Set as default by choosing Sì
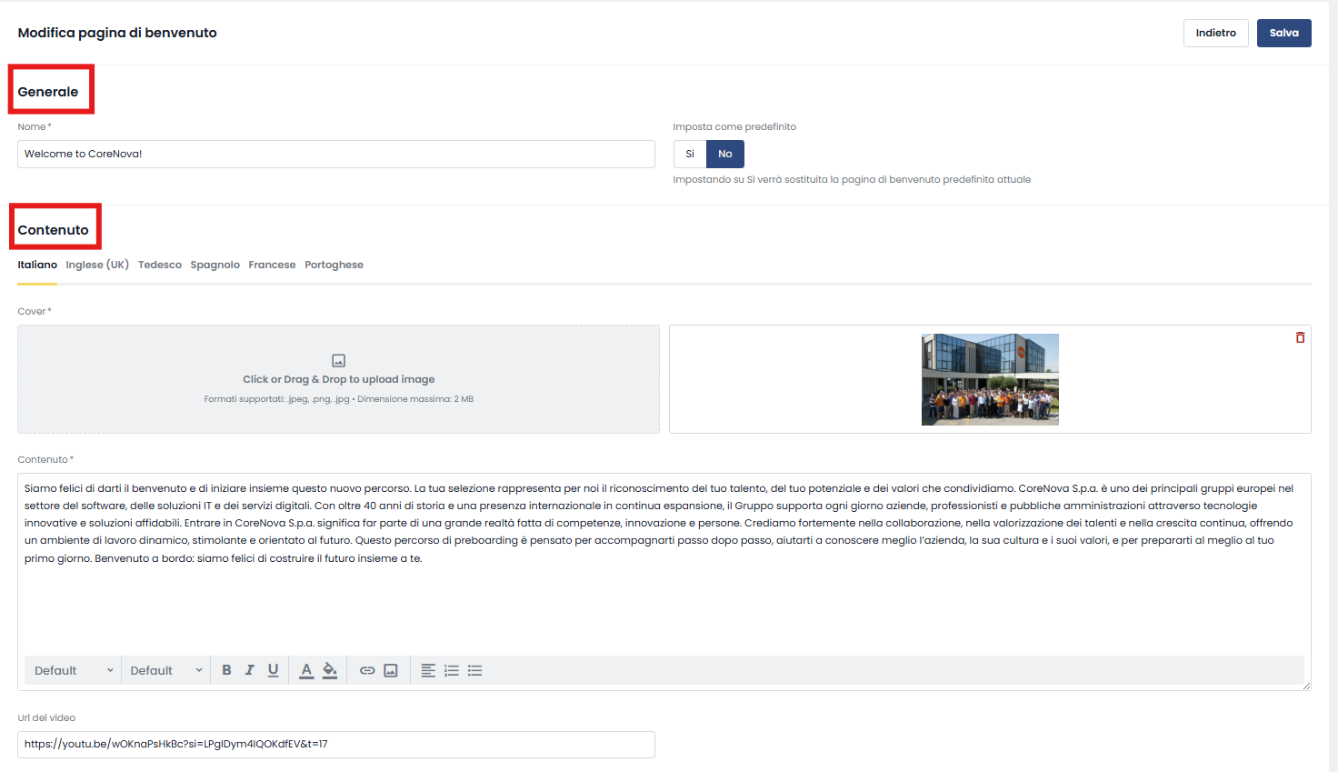1338x772 pixels. [690, 154]
